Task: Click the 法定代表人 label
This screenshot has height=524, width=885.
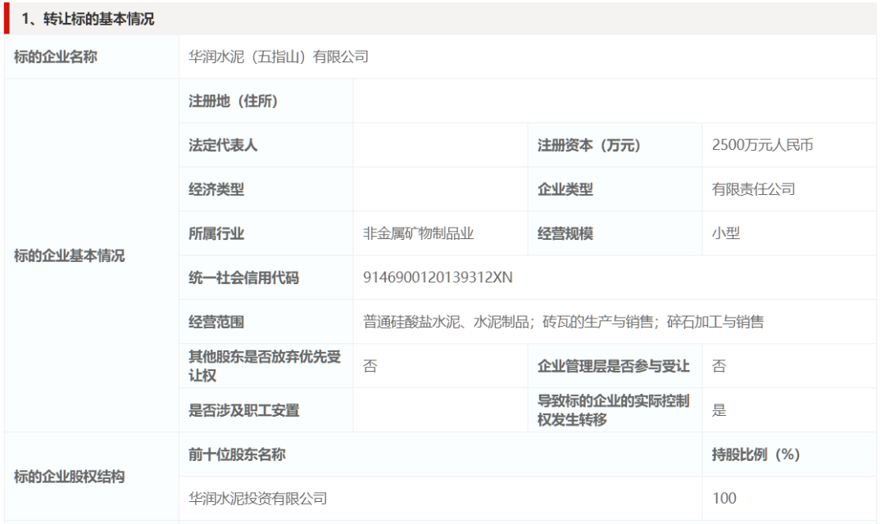Action: [x=223, y=145]
